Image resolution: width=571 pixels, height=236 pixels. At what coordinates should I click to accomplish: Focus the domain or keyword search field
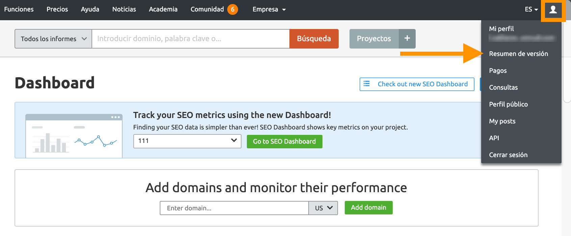[190, 39]
